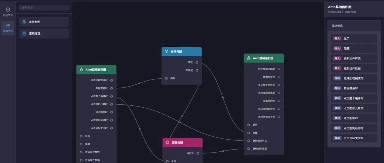Select 更新组件数据 row in 锚点信息 list

click(354, 68)
